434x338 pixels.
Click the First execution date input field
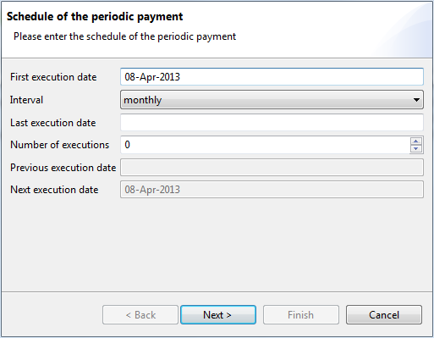pyautogui.click(x=272, y=76)
